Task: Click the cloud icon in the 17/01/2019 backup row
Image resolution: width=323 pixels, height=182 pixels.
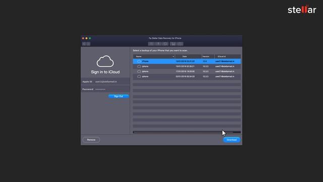Action: pos(139,71)
